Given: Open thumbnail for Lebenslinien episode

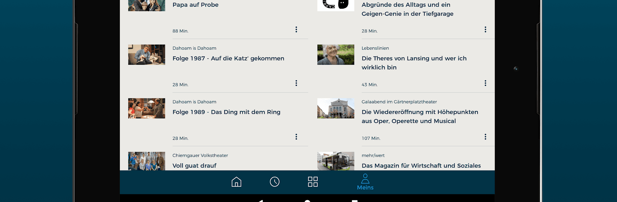Looking at the screenshot, I should pos(336,55).
